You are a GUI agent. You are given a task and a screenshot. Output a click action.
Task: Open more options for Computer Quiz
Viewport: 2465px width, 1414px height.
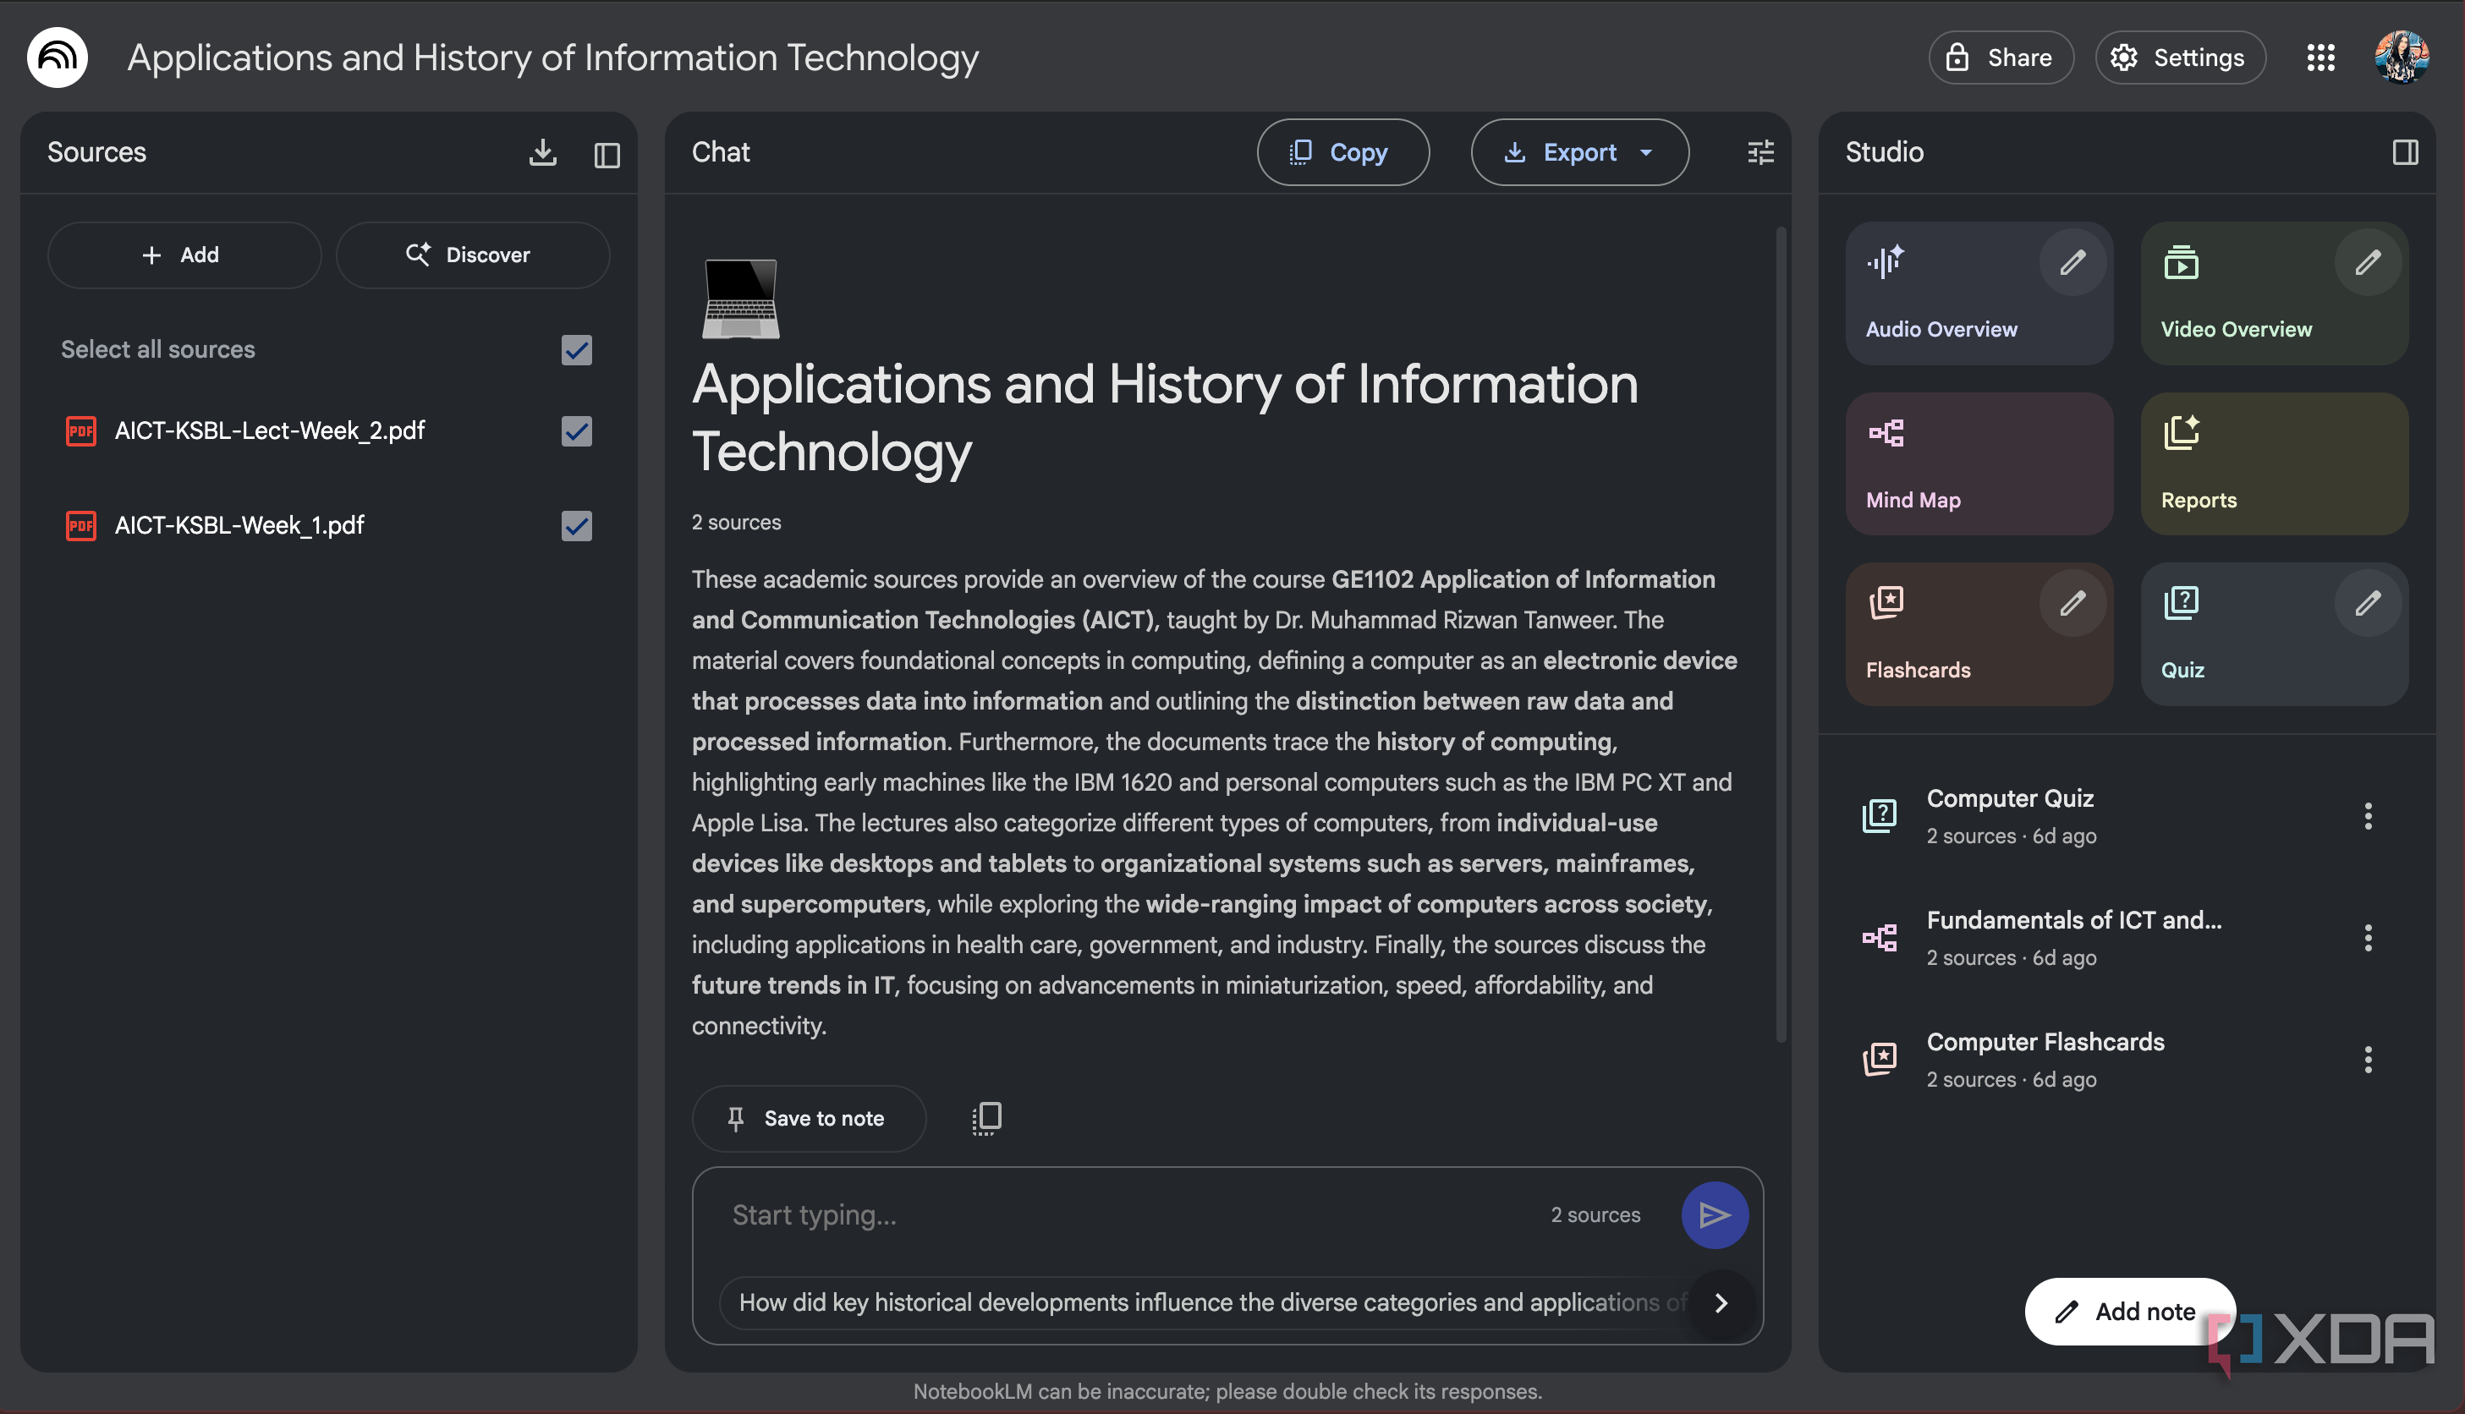[x=2367, y=816]
